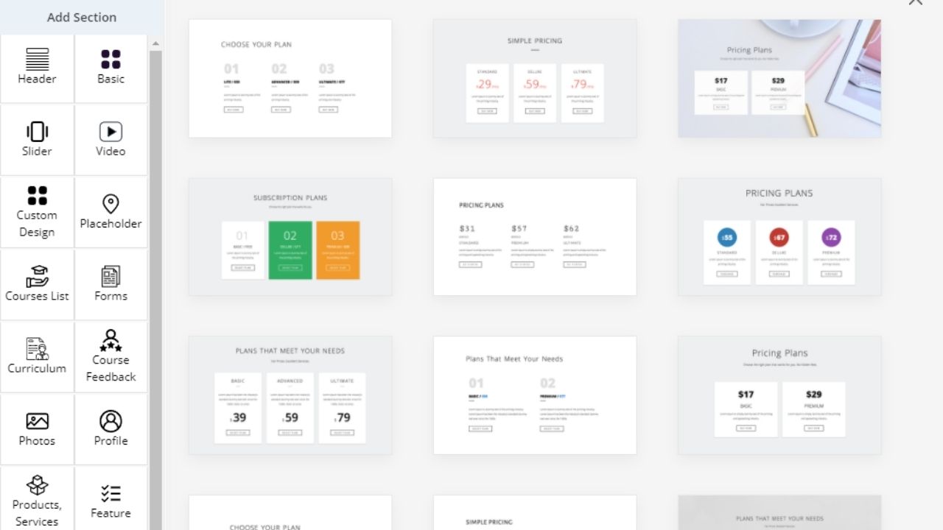943x530 pixels.
Task: Select Plans That Meet Your Needs 39/59/79 template
Action: coord(290,395)
